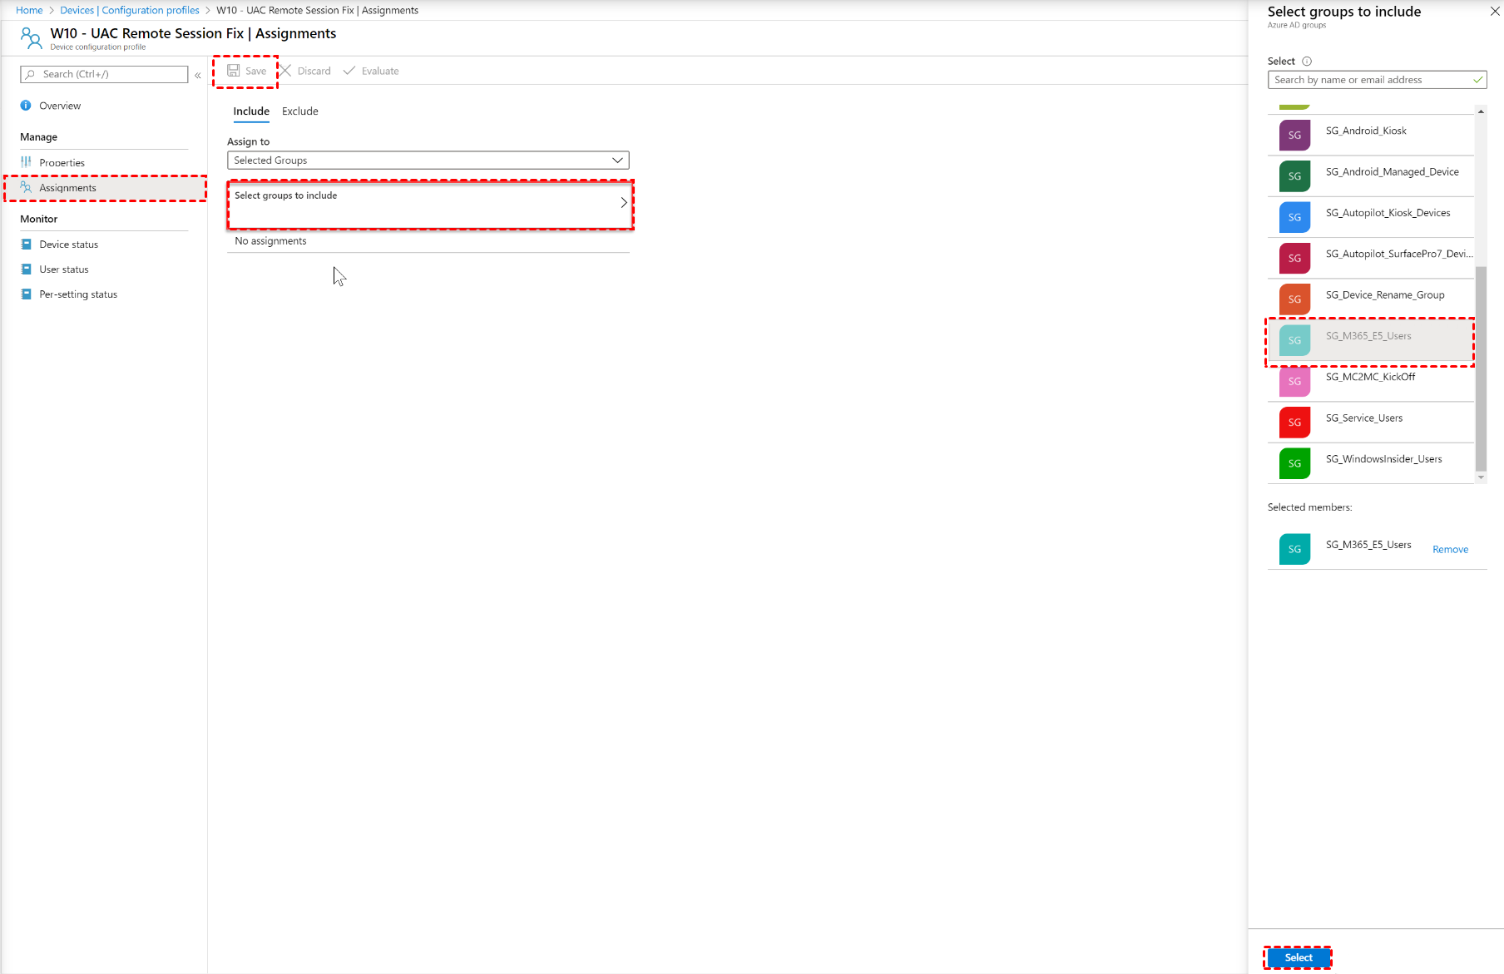
Task: Select the SG_Autopilot_Kiosk_Devices group name
Action: click(x=1388, y=213)
